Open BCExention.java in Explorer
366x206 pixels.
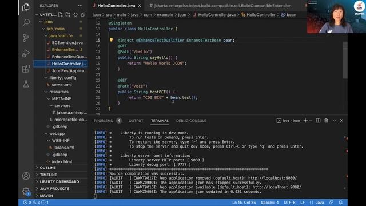[x=67, y=43]
